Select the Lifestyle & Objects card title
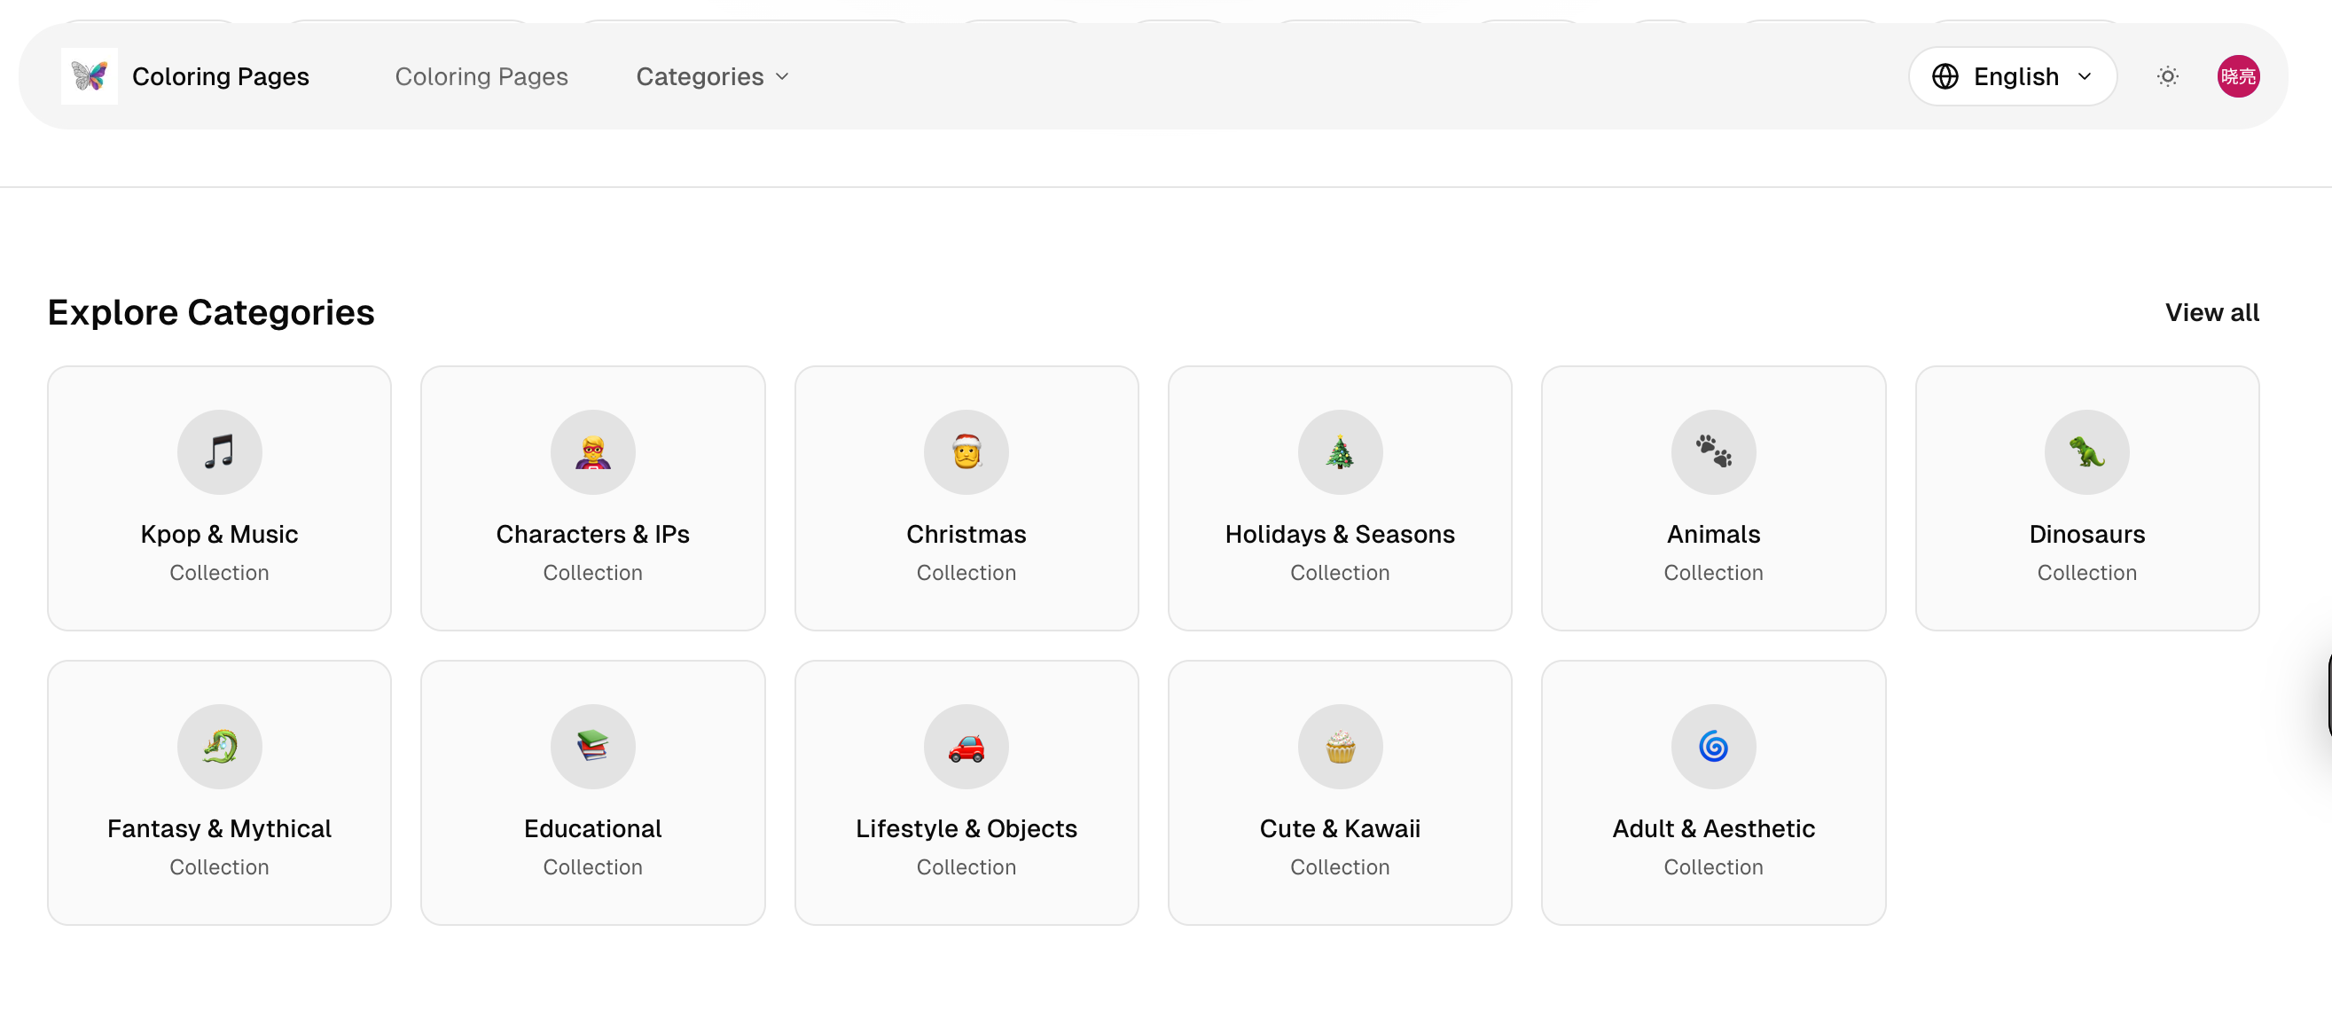The image size is (2332, 1011). [966, 828]
